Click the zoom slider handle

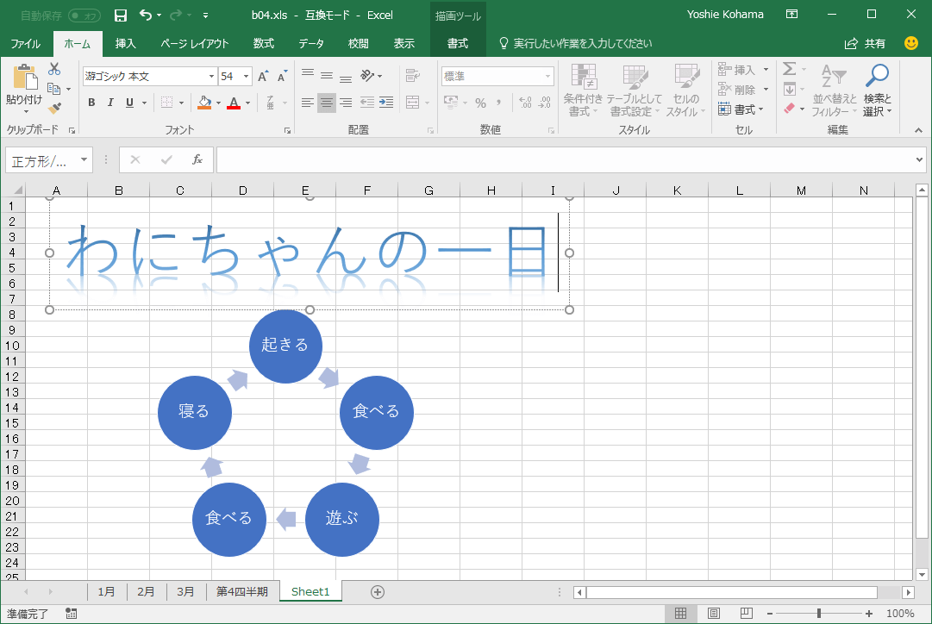tap(819, 614)
